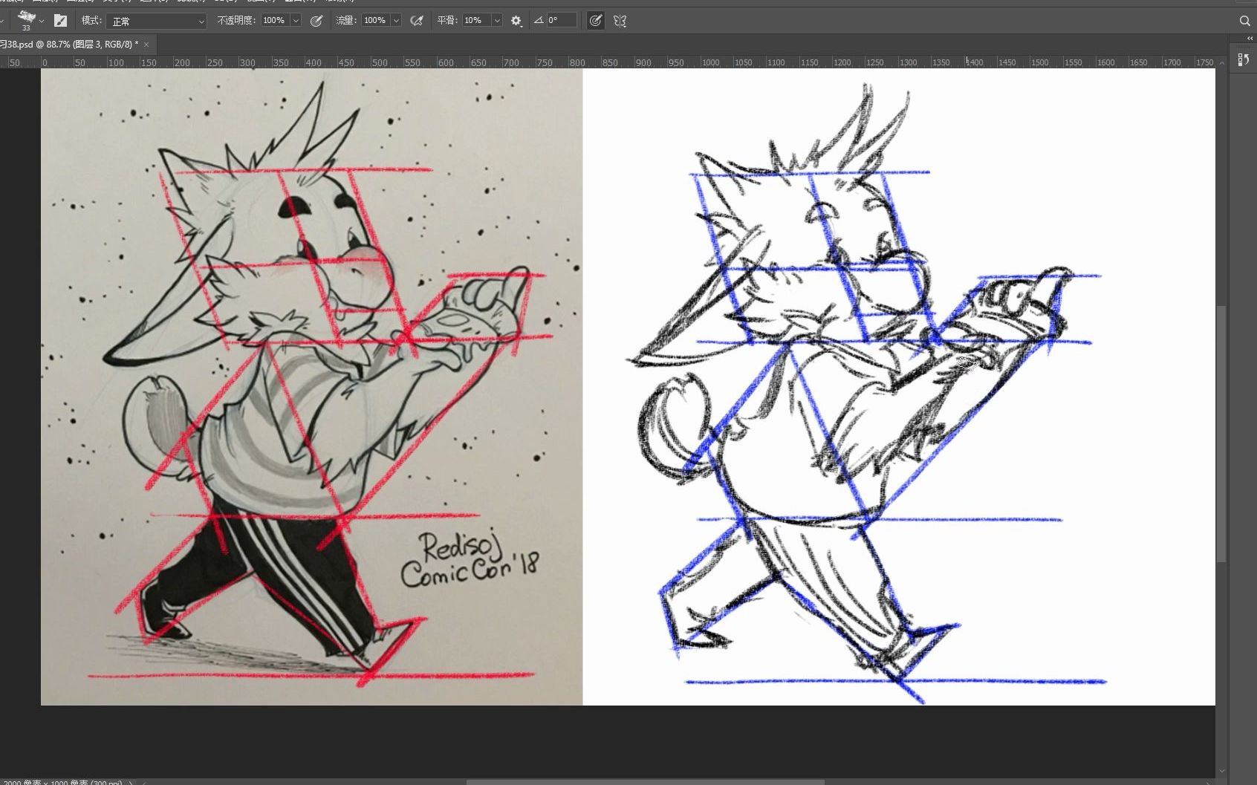Click the opacity value field showing 100%
This screenshot has height=785, width=1257.
click(274, 21)
